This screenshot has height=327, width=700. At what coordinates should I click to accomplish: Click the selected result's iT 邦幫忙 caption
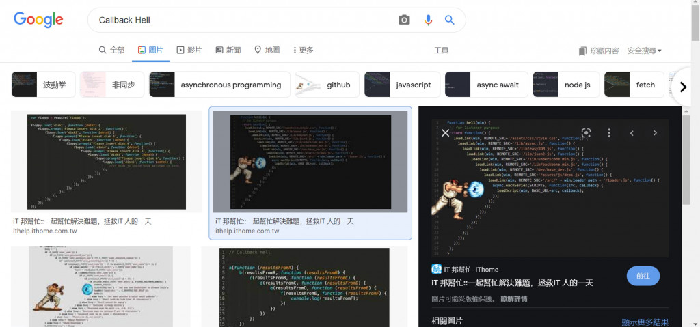[x=284, y=221]
